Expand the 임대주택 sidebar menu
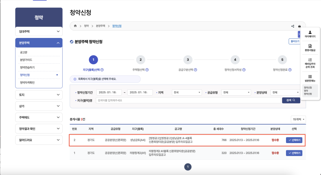 pyautogui.click(x=39, y=31)
